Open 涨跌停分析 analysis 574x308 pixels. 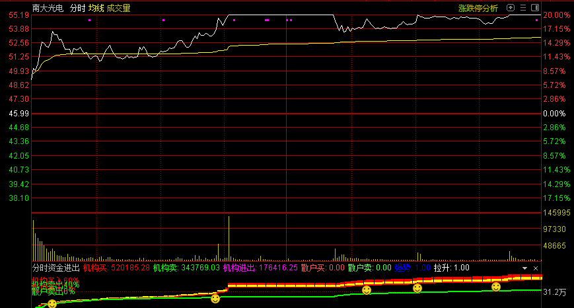point(478,8)
